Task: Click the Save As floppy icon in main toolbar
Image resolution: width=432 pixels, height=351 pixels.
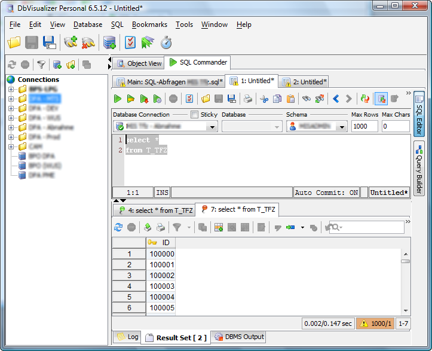Action: (50, 42)
